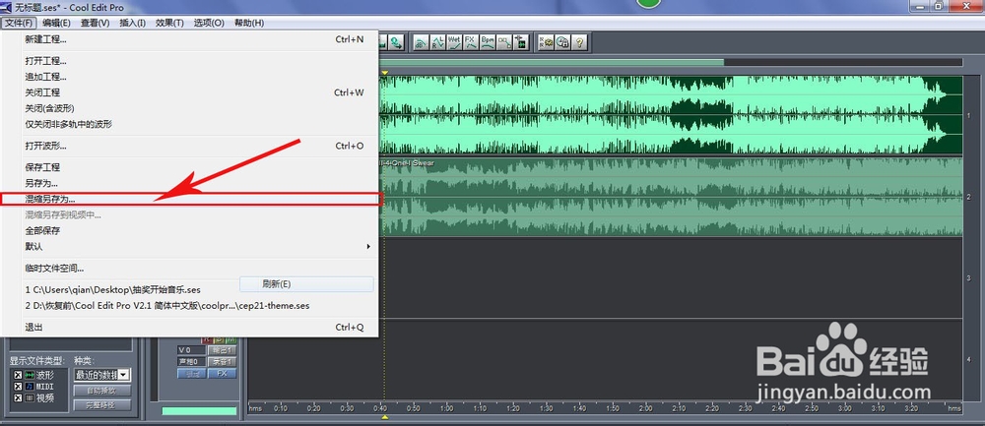This screenshot has width=985, height=426.
Task: Open the 编辑(E) menu
Action: coord(56,24)
